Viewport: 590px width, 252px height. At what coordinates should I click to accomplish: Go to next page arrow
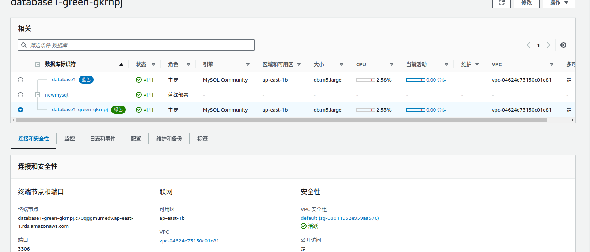tap(548, 45)
